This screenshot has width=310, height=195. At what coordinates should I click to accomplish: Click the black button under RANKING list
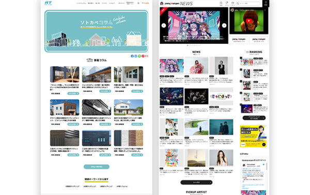pyautogui.click(x=254, y=118)
